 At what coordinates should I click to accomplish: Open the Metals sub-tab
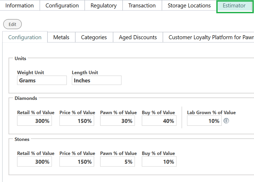click(61, 37)
